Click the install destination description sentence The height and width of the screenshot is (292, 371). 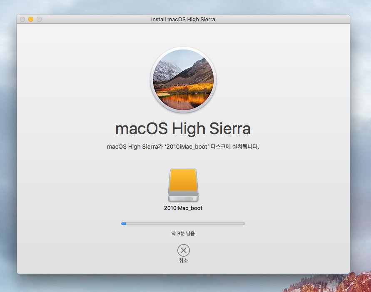coord(183,147)
